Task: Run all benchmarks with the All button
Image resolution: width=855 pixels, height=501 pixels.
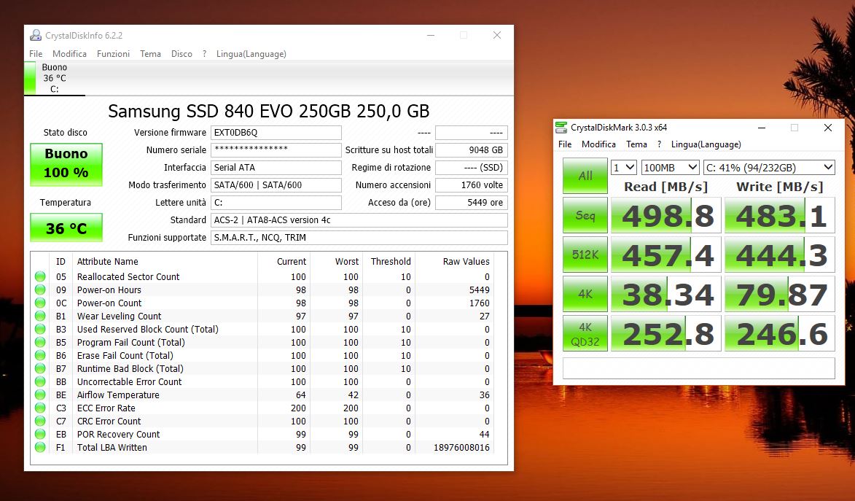Action: point(585,176)
